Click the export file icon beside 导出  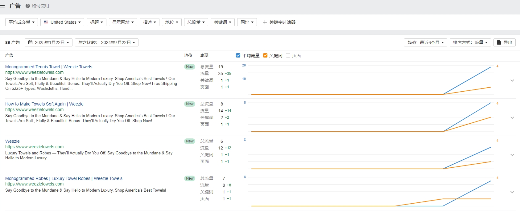coord(499,42)
